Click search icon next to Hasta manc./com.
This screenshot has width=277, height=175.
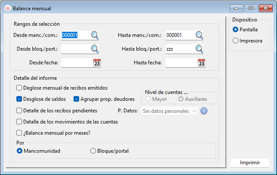[x=199, y=35]
